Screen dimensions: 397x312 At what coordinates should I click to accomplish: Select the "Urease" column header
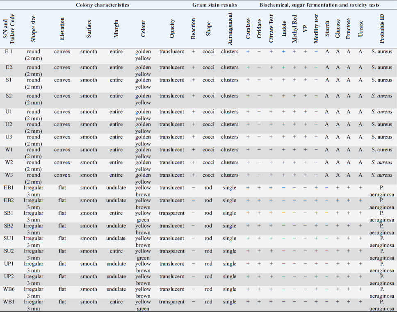pyautogui.click(x=360, y=29)
